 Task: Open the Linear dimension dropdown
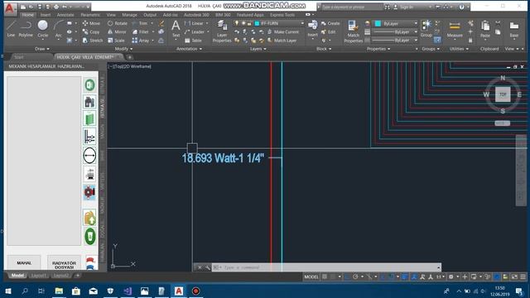pyautogui.click(x=207, y=23)
